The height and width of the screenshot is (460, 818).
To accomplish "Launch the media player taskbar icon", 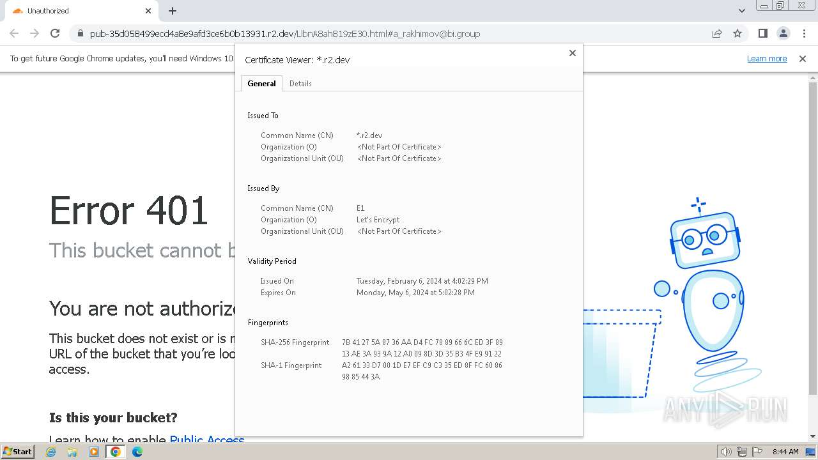I will [94, 452].
